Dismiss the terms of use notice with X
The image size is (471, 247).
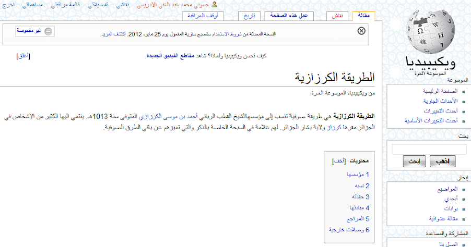361,31
